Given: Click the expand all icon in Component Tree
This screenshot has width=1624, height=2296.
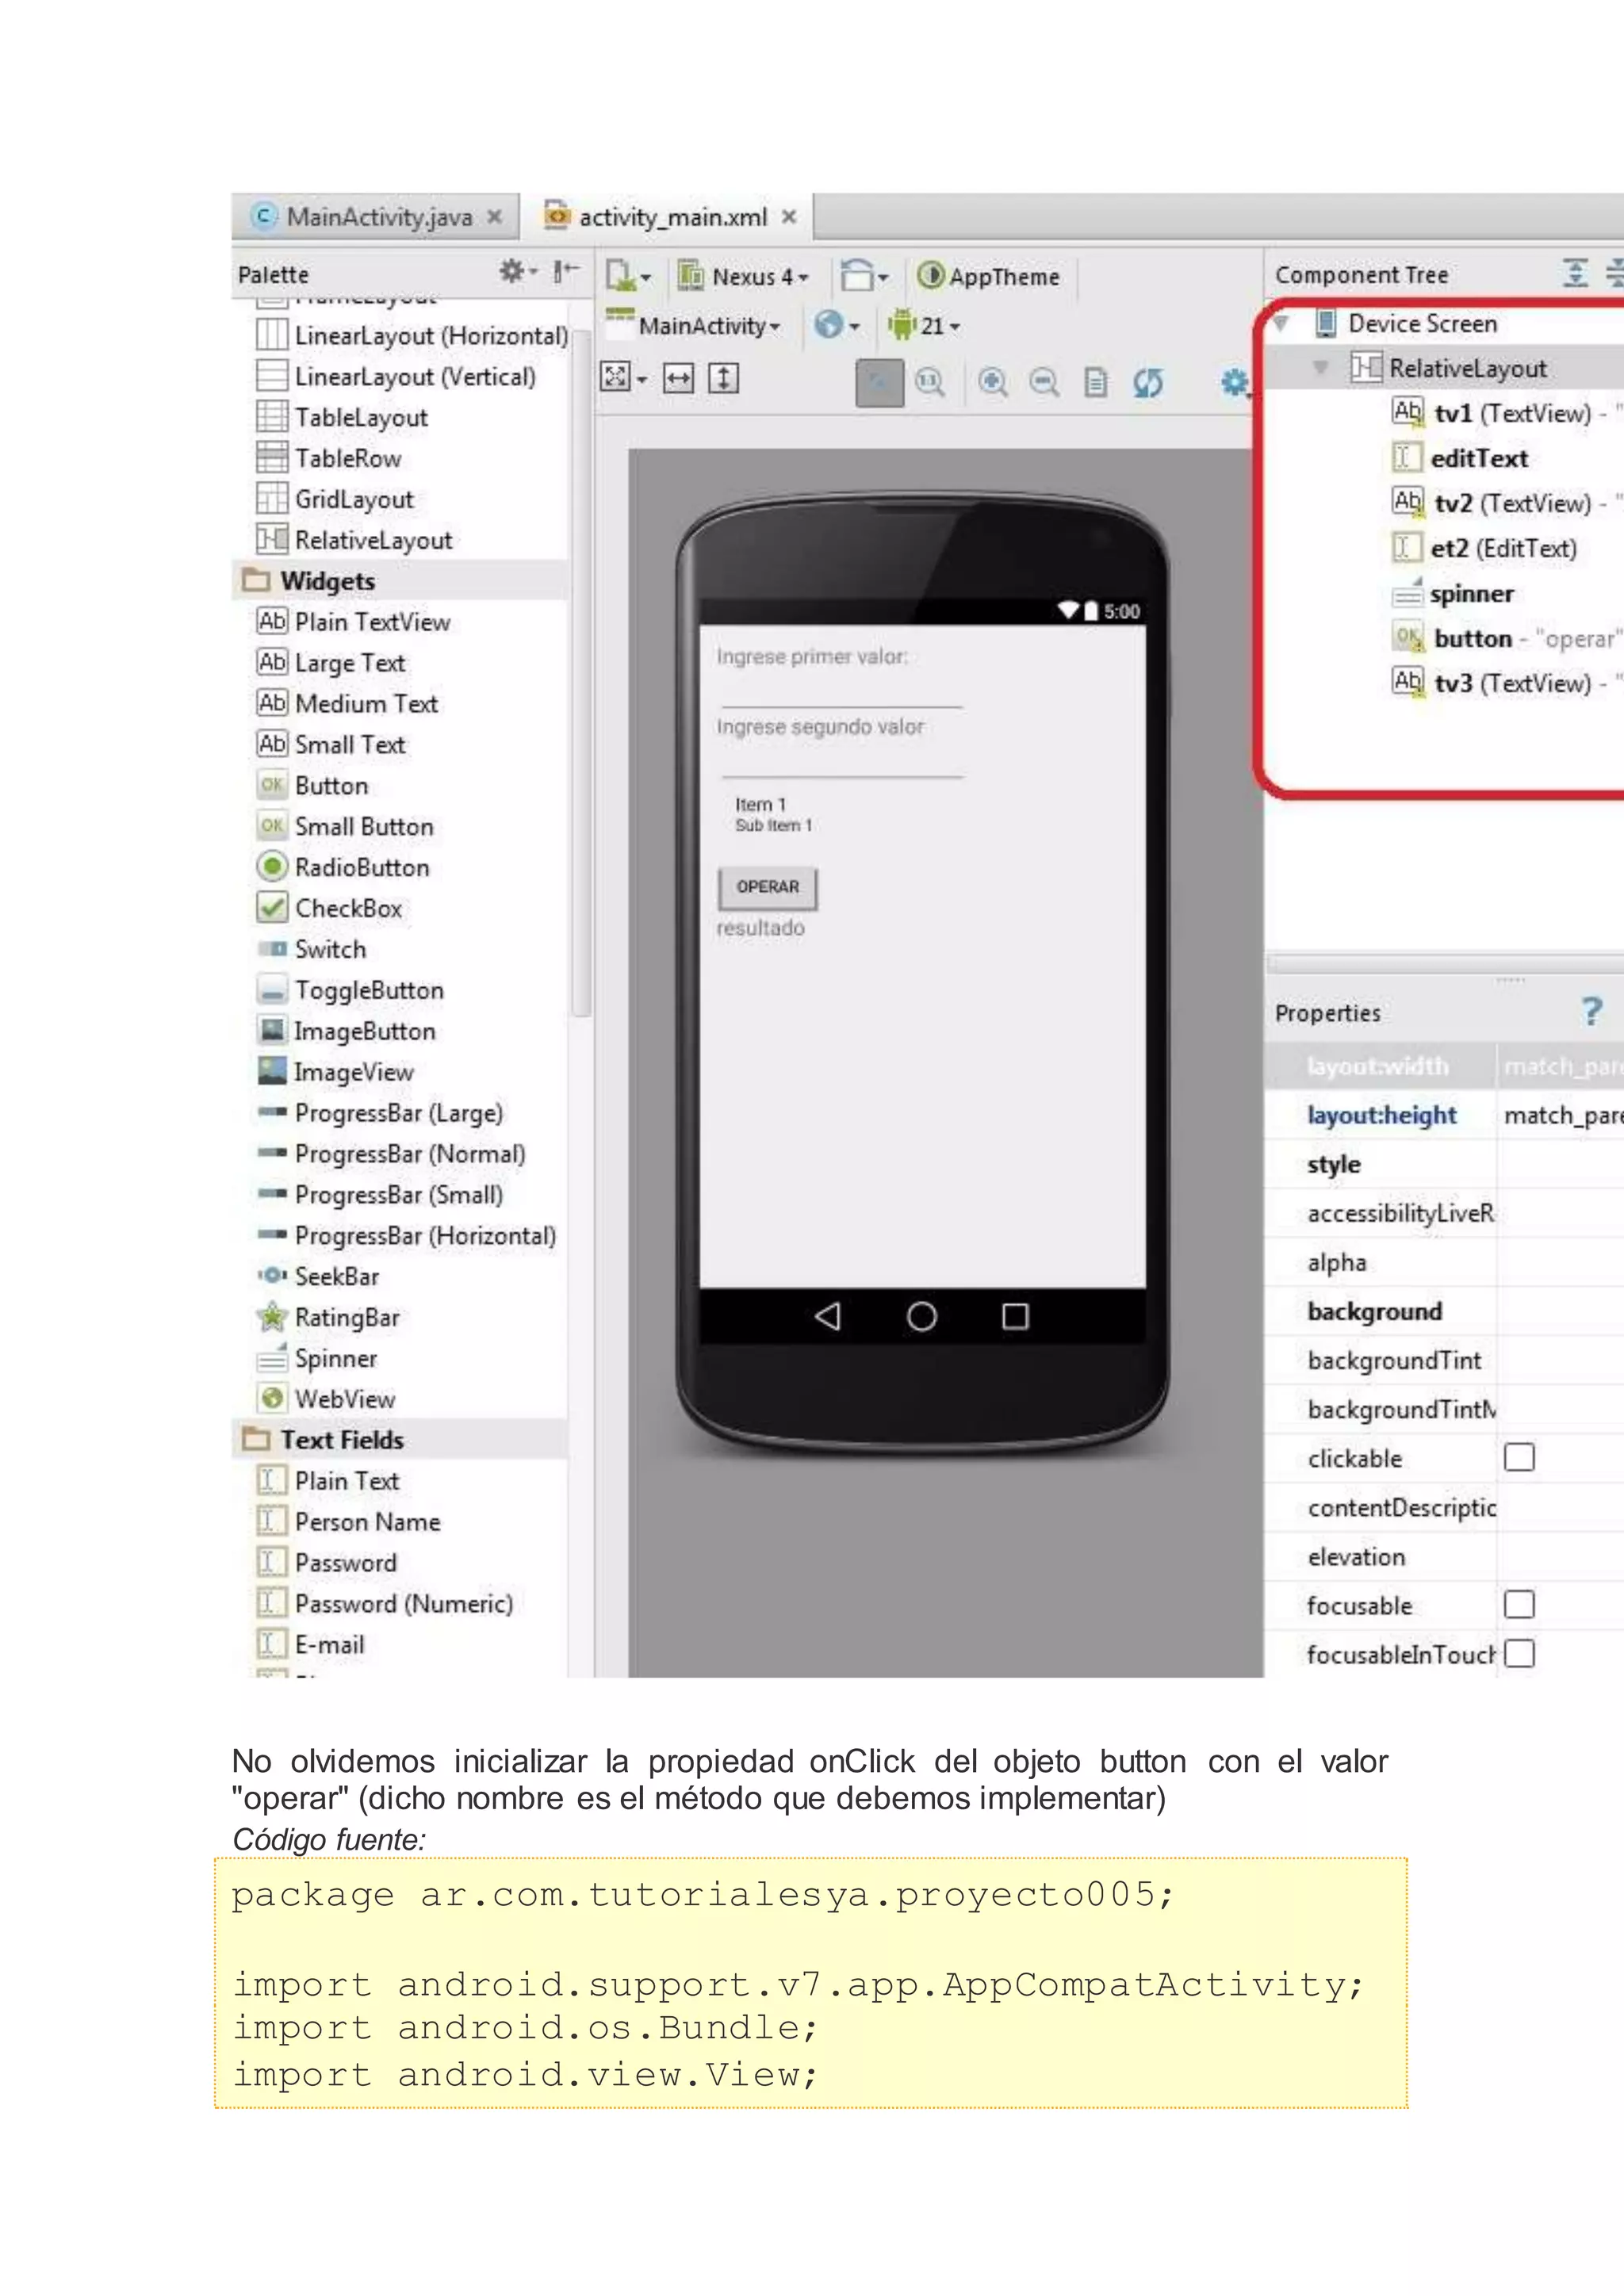Looking at the screenshot, I should 1575,272.
